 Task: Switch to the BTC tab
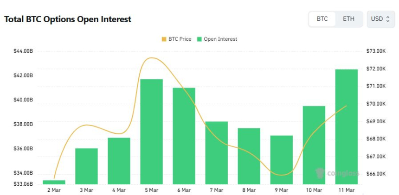(322, 19)
